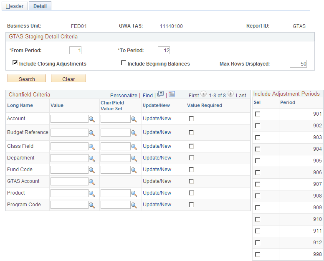This screenshot has height=261, width=324.
Task: Select adjustment period 905 checkbox
Action: coord(258,161)
